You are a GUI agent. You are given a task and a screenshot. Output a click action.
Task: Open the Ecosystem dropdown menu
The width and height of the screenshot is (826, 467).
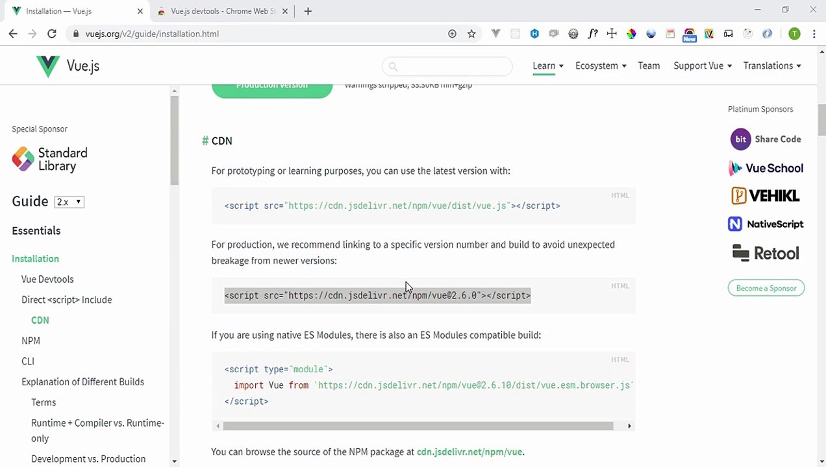[x=601, y=66]
